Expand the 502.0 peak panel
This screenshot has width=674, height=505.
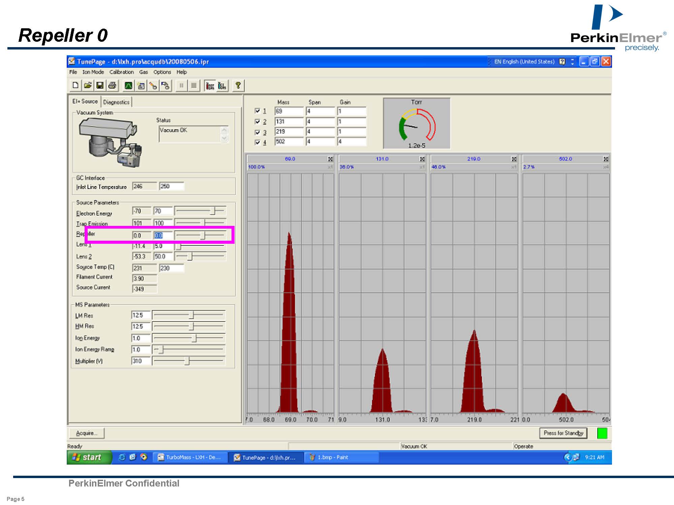click(x=606, y=159)
